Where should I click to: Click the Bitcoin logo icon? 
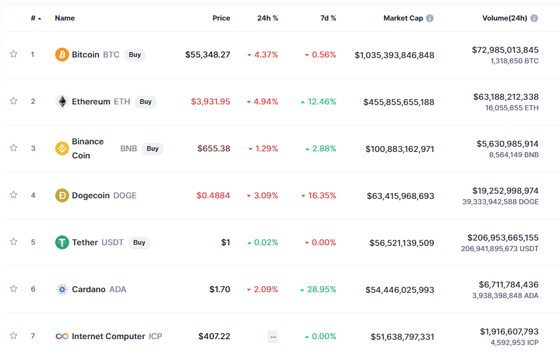pos(62,55)
